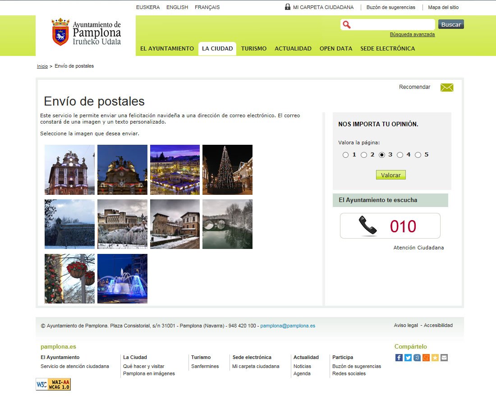Select rating 1 radio button
The width and height of the screenshot is (496, 405).
(345, 155)
